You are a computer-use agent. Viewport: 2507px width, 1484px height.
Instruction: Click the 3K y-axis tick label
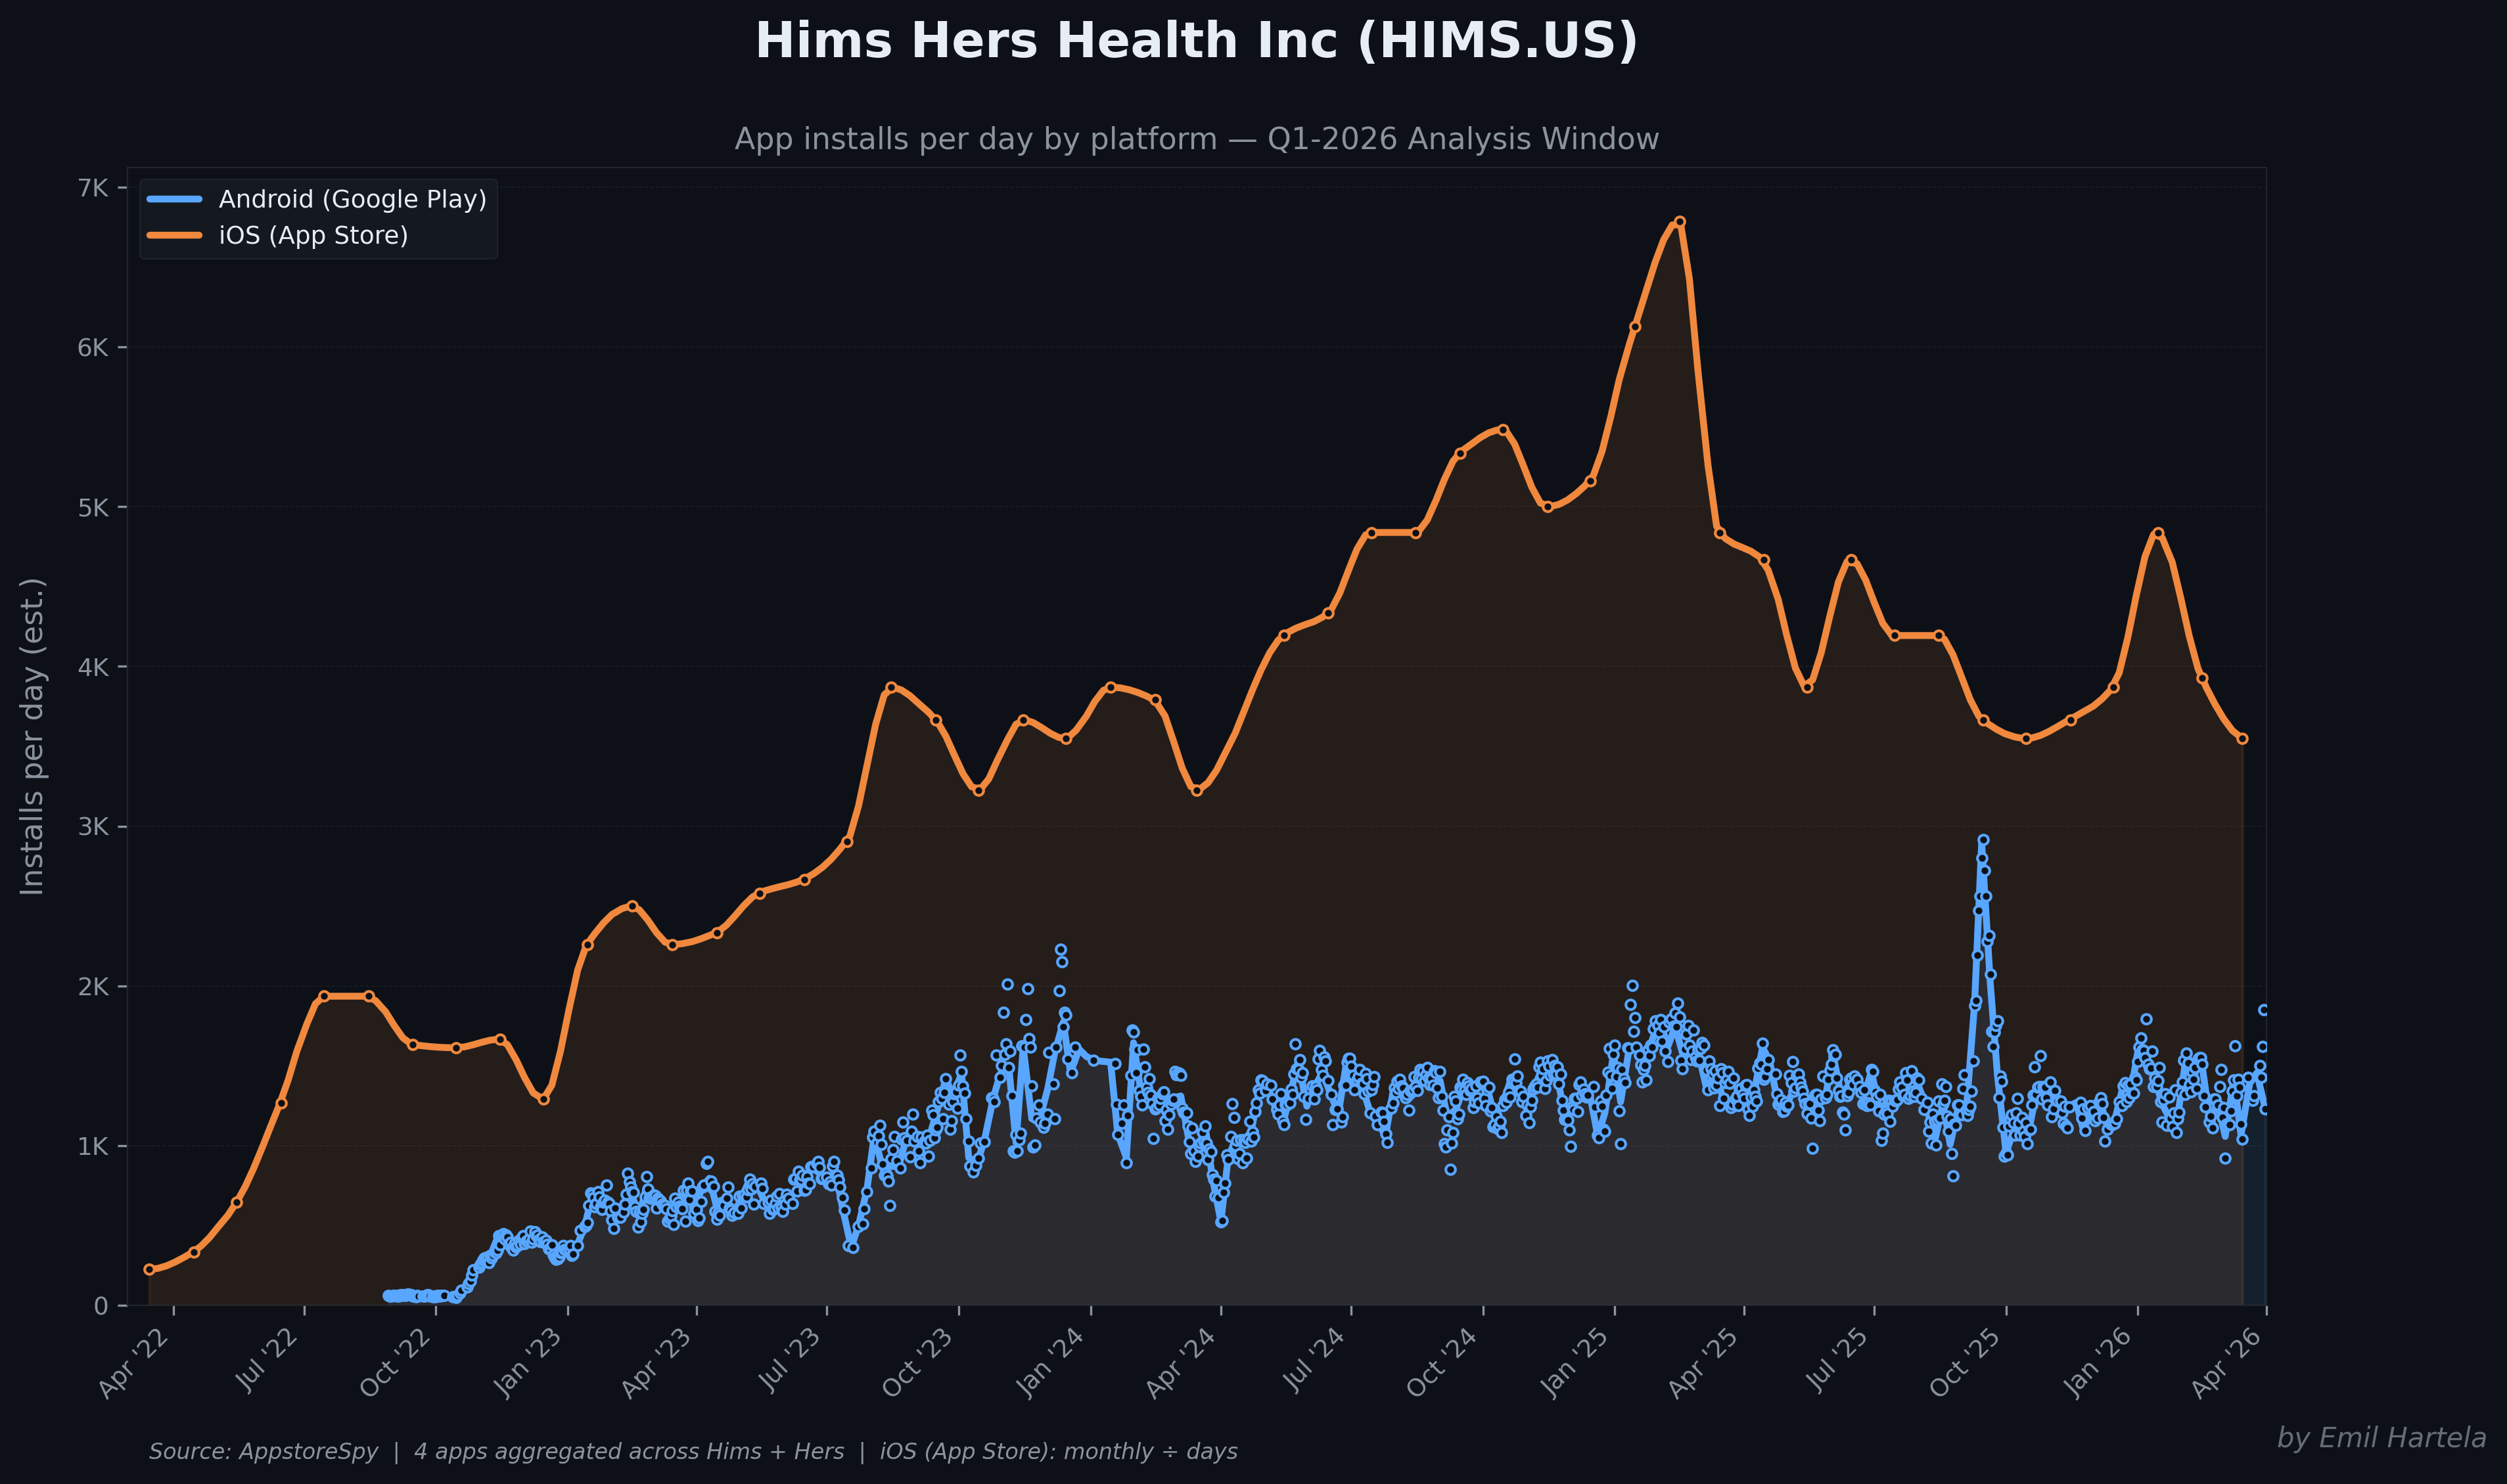[x=93, y=827]
